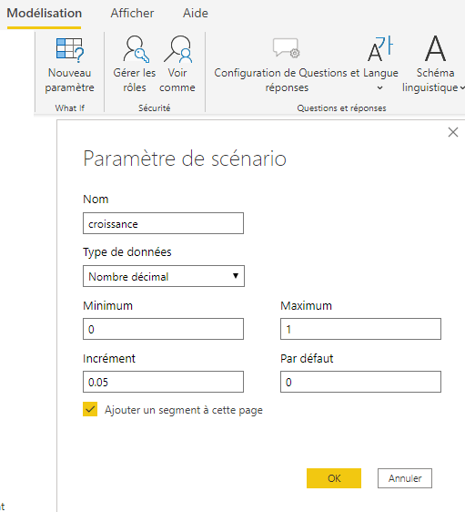Click the Nouveau paramètre What If icon

point(70,50)
